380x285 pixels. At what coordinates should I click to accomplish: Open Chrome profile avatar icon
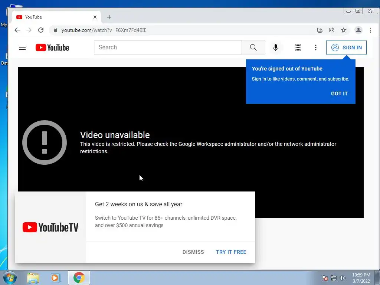[x=358, y=30]
